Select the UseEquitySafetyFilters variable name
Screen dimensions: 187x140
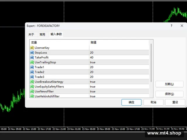[x=49, y=87]
